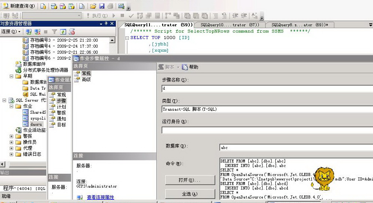This screenshot has height=203, width=373.
Task: Open a file with the folder icon
Action: click(93, 6)
